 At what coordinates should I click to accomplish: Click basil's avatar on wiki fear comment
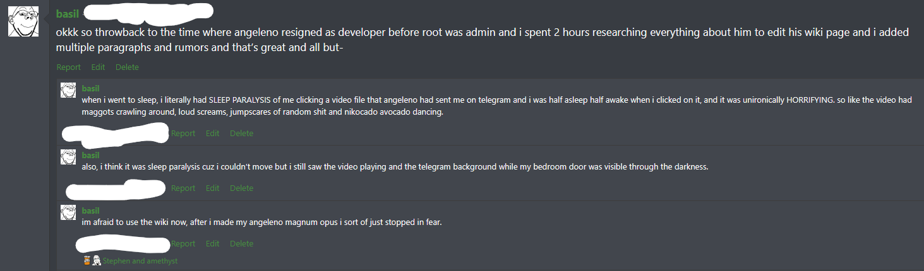point(68,212)
